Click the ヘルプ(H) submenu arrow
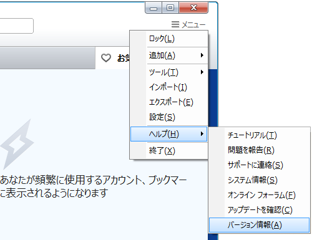 (x=202, y=134)
